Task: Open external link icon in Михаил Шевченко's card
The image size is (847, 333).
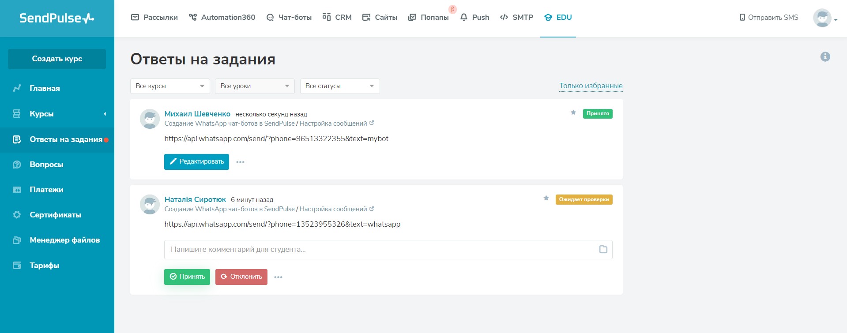Action: [x=372, y=123]
